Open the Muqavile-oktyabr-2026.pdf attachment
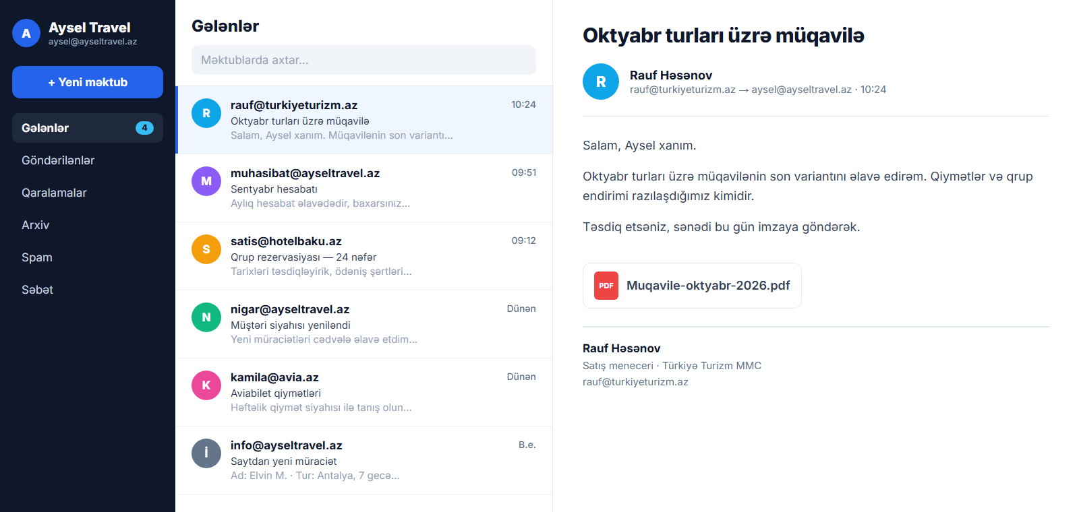 [x=692, y=286]
